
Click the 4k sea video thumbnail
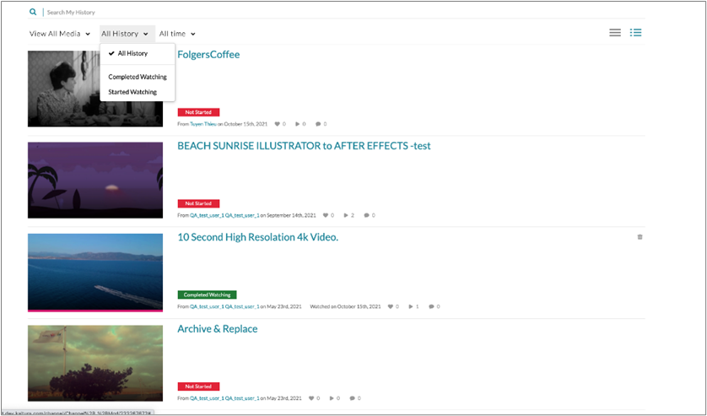point(95,272)
